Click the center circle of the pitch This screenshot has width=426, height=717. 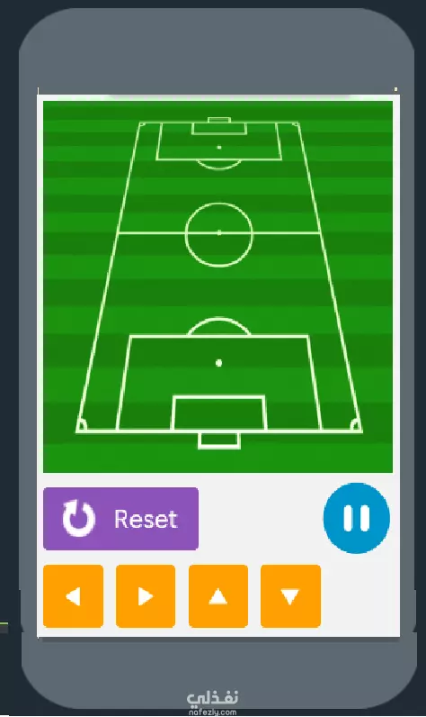click(x=219, y=234)
